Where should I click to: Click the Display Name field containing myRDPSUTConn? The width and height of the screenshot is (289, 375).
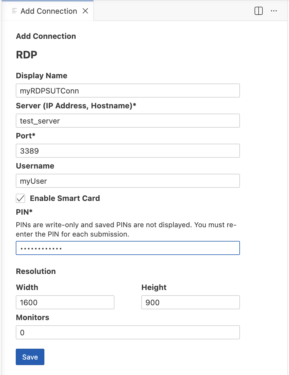(128, 91)
